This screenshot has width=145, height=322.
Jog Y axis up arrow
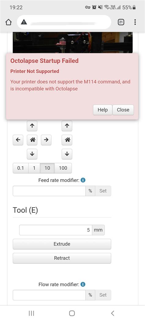click(32, 126)
